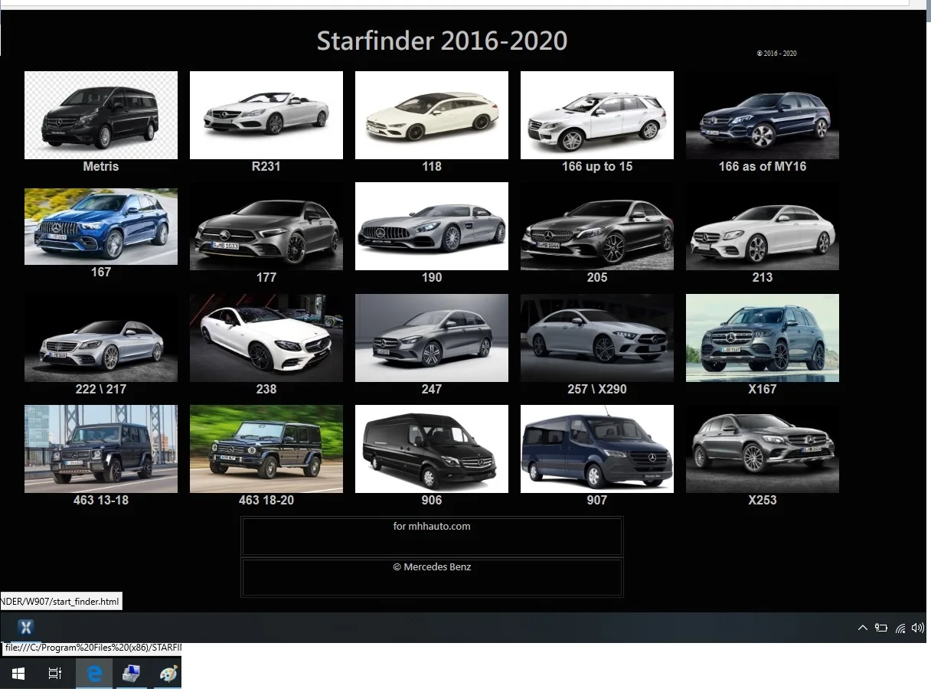The width and height of the screenshot is (931, 692).
Task: Select the black 906 Sprinter image
Action: click(x=432, y=449)
